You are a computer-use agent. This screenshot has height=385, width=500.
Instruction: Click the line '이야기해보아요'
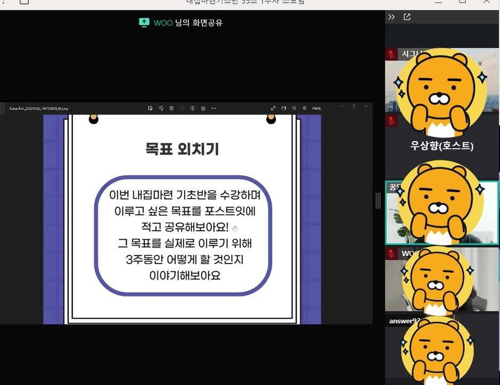point(185,275)
